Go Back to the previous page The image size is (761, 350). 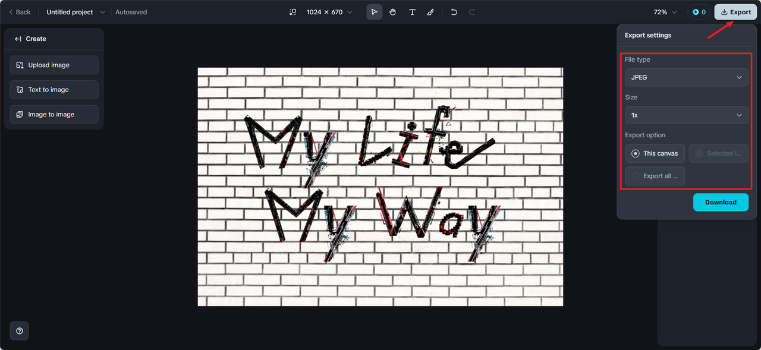[20, 12]
